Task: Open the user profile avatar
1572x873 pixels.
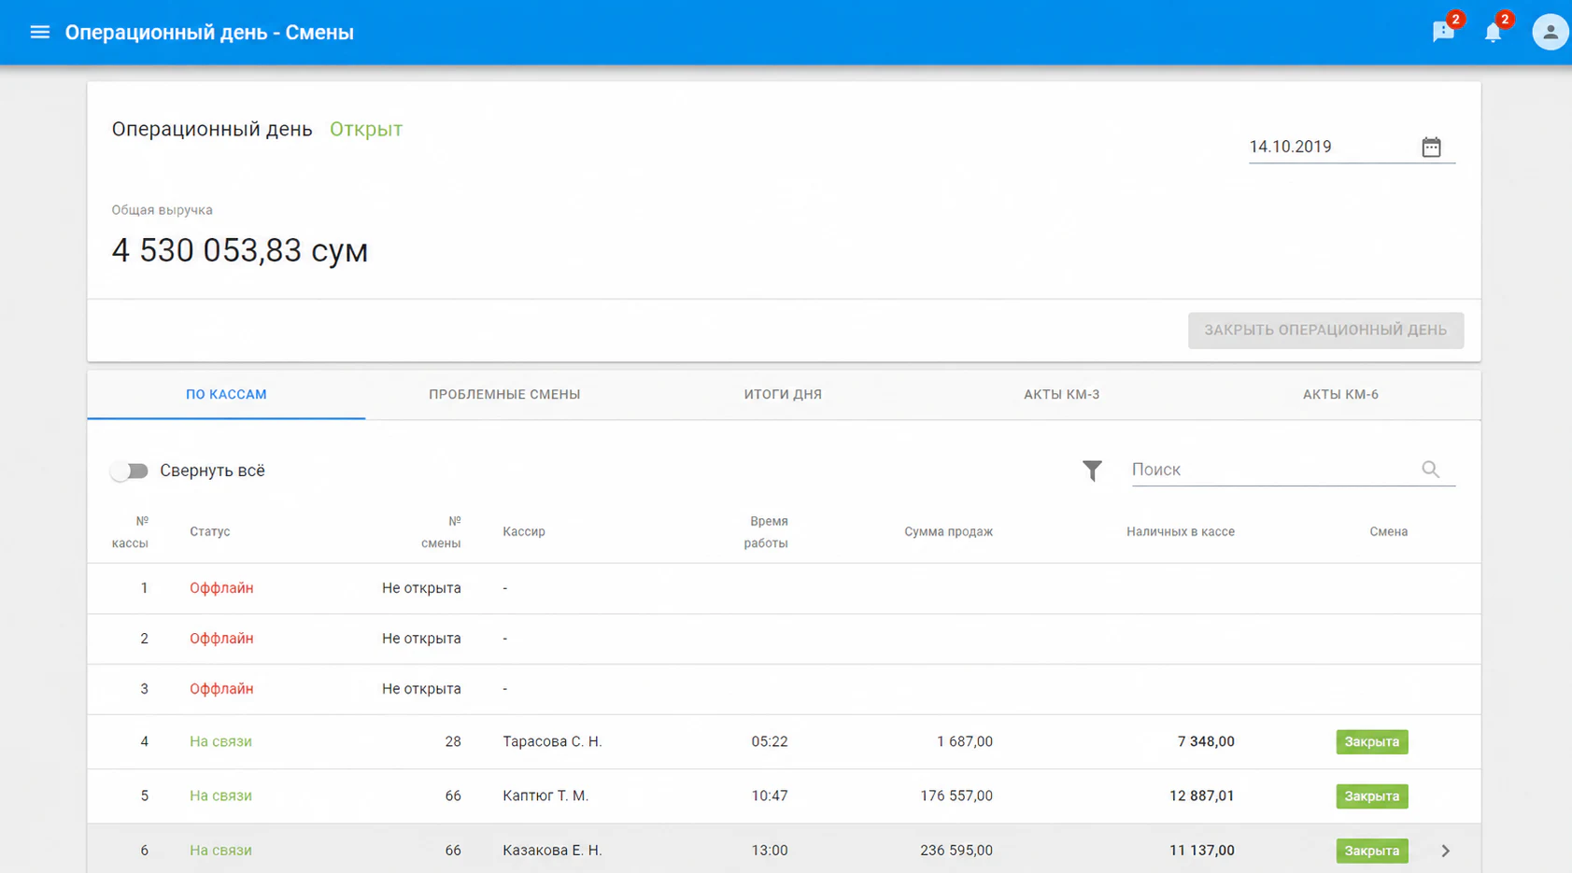Action: pos(1550,32)
